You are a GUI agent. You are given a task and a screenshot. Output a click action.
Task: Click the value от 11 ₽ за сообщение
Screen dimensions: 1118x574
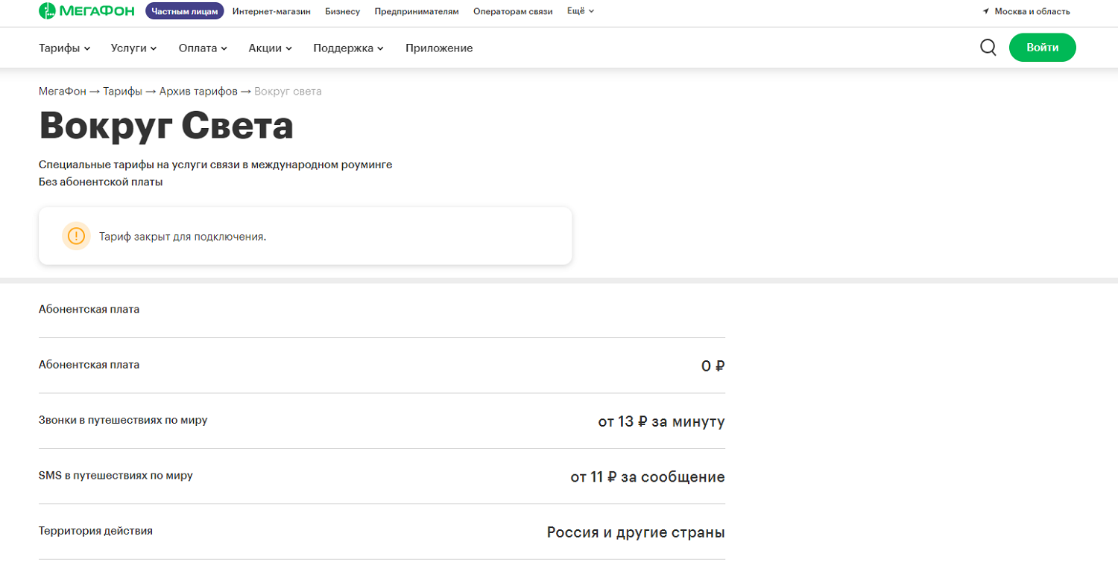point(648,476)
